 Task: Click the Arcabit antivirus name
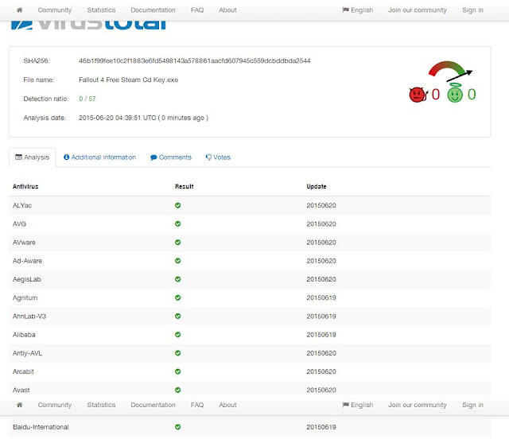point(23,371)
